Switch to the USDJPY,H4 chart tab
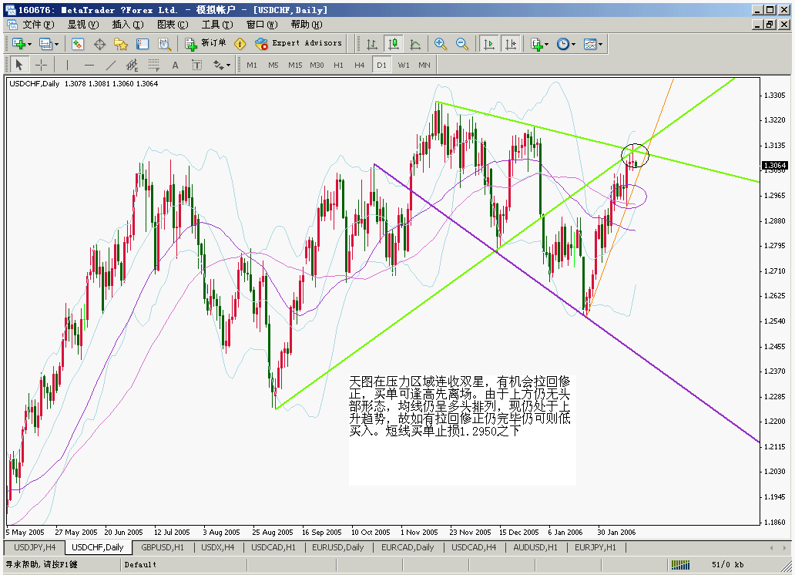The image size is (795, 575). click(x=35, y=547)
